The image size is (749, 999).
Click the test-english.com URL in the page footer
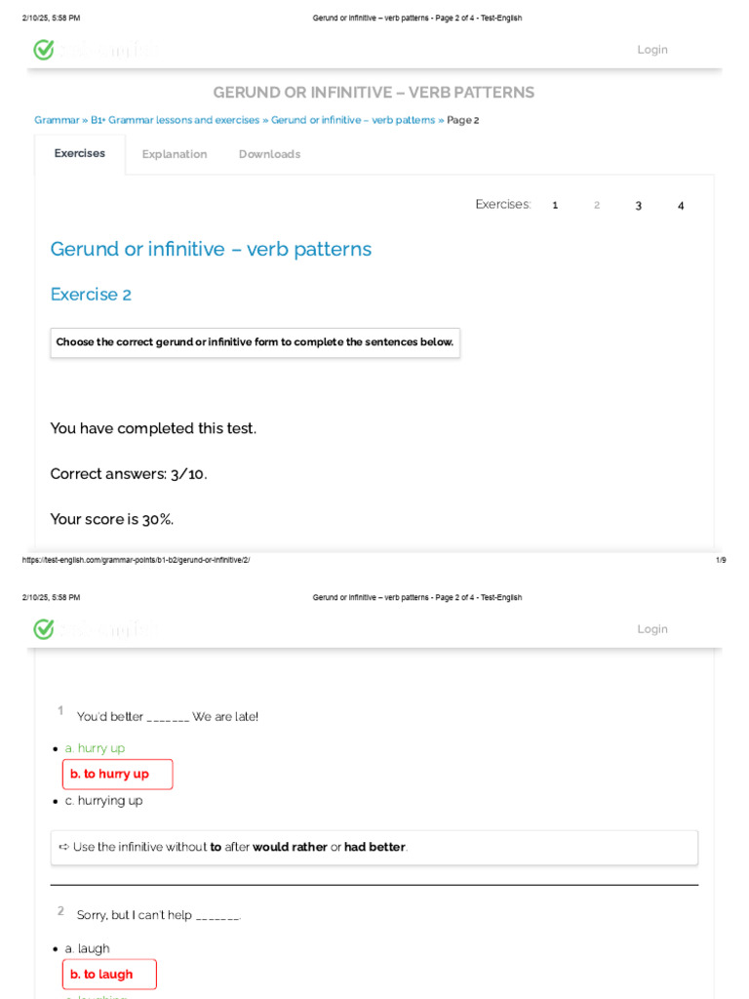pos(136,560)
